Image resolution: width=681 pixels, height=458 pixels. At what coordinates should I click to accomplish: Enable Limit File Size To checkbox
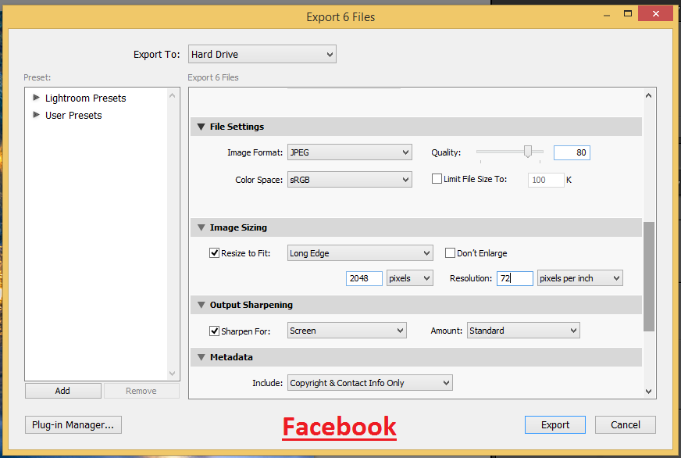point(437,179)
